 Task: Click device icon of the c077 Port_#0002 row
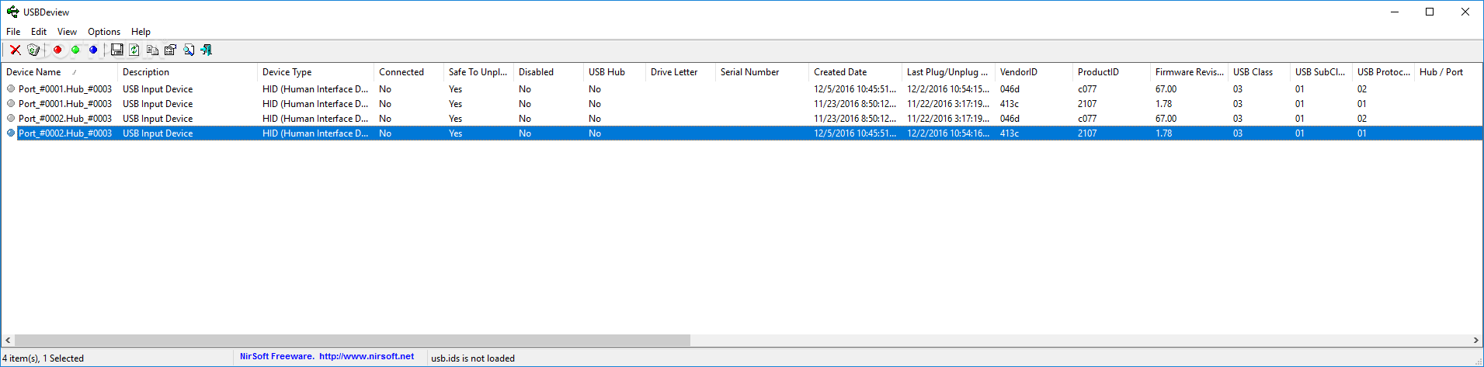11,118
